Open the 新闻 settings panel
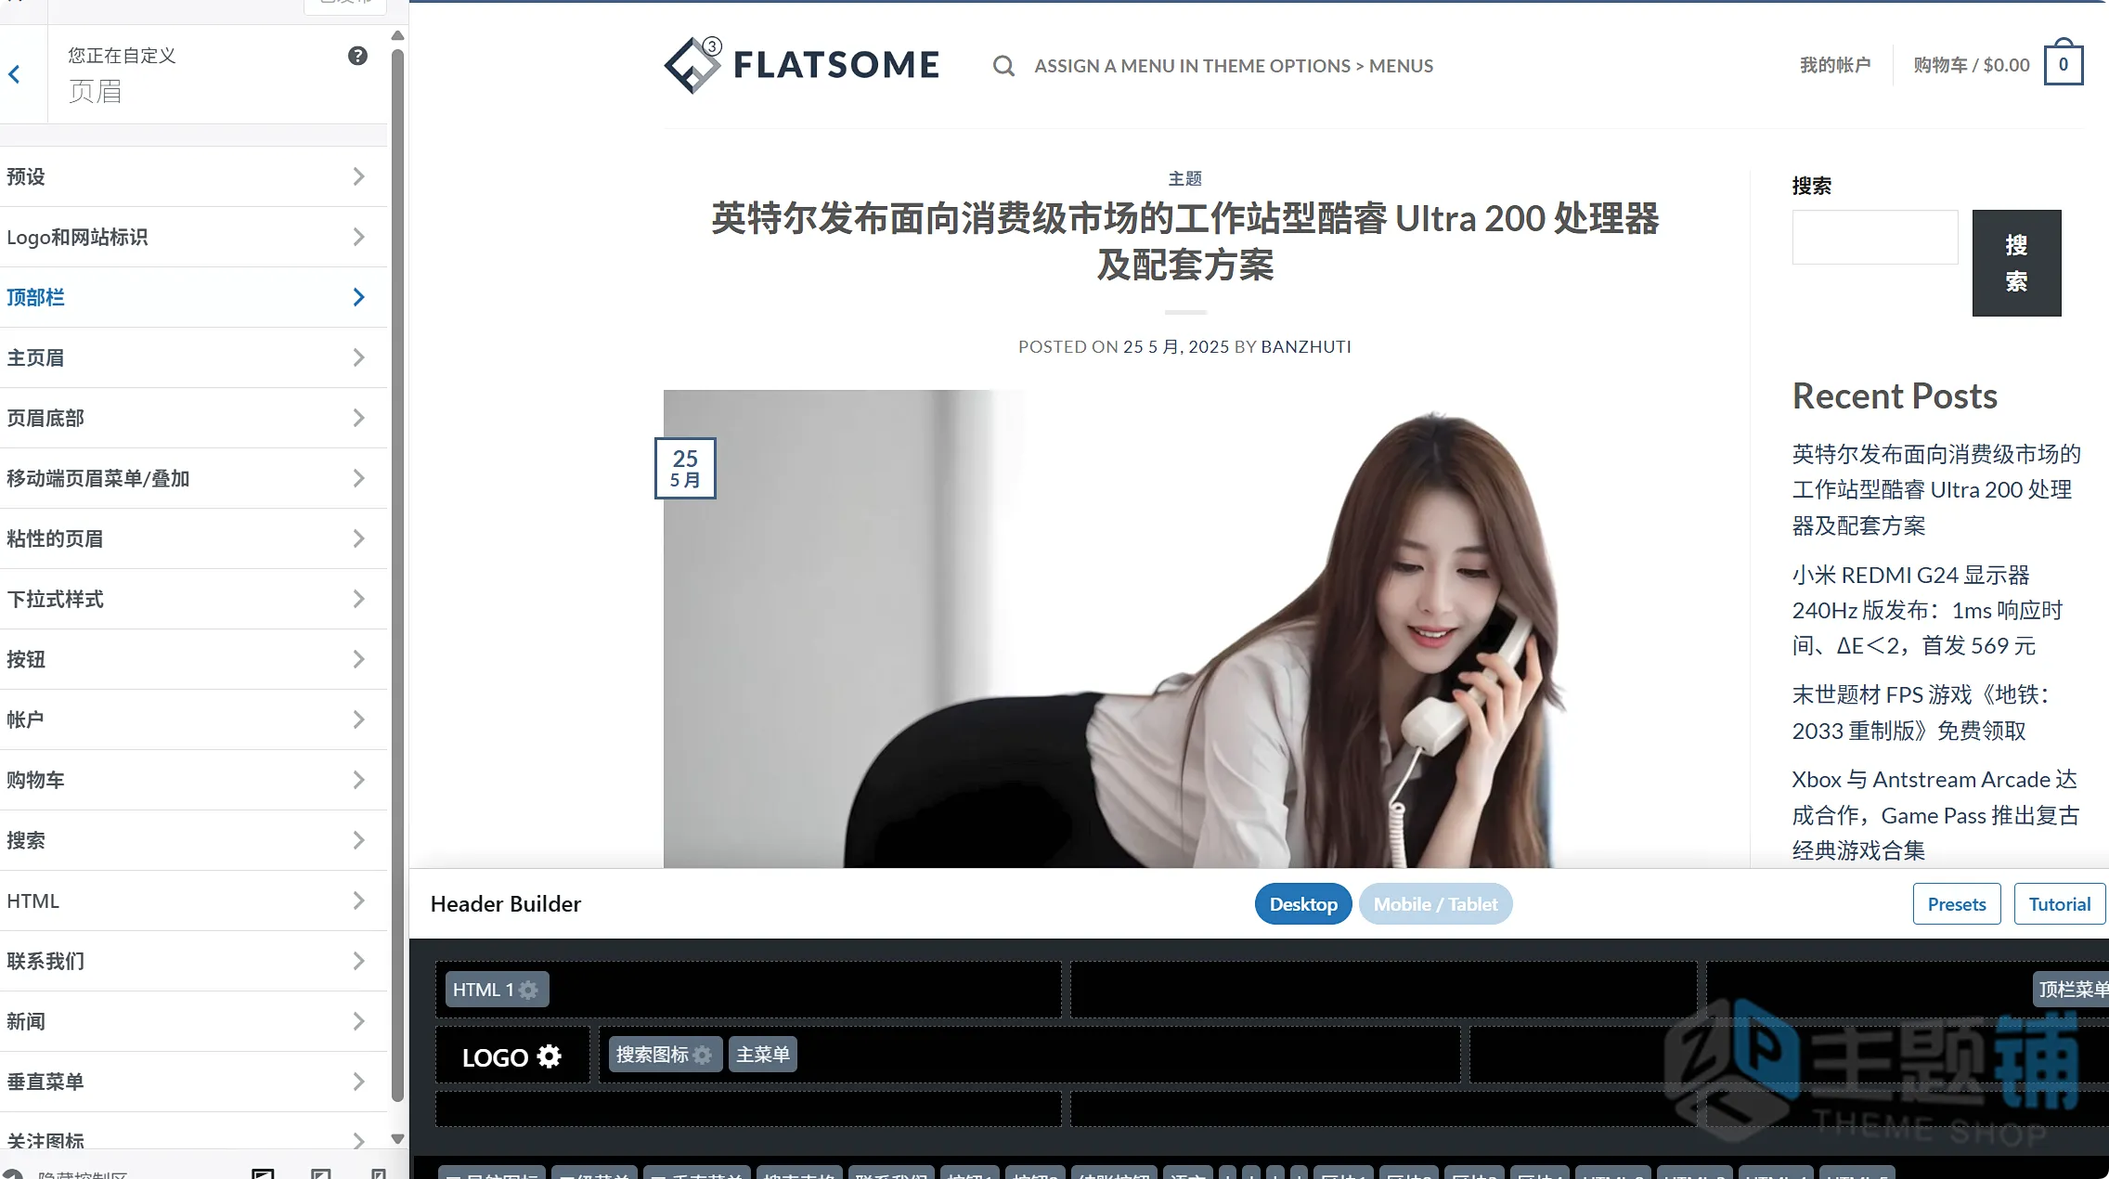The width and height of the screenshot is (2109, 1179). (x=193, y=1021)
